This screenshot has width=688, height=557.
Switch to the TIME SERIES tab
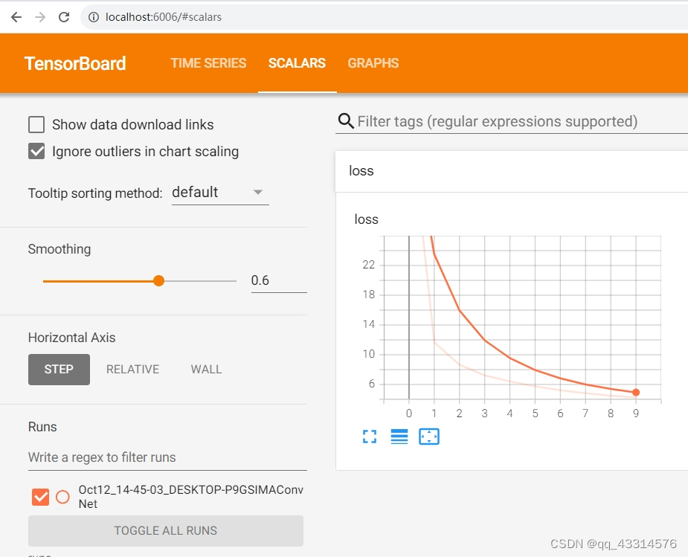tap(208, 63)
